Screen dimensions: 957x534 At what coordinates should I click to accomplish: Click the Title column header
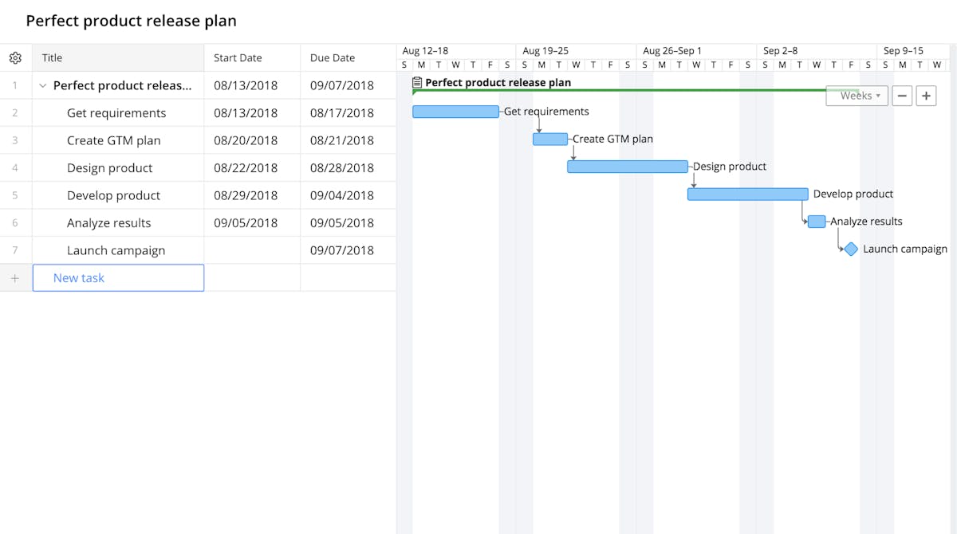(x=52, y=57)
